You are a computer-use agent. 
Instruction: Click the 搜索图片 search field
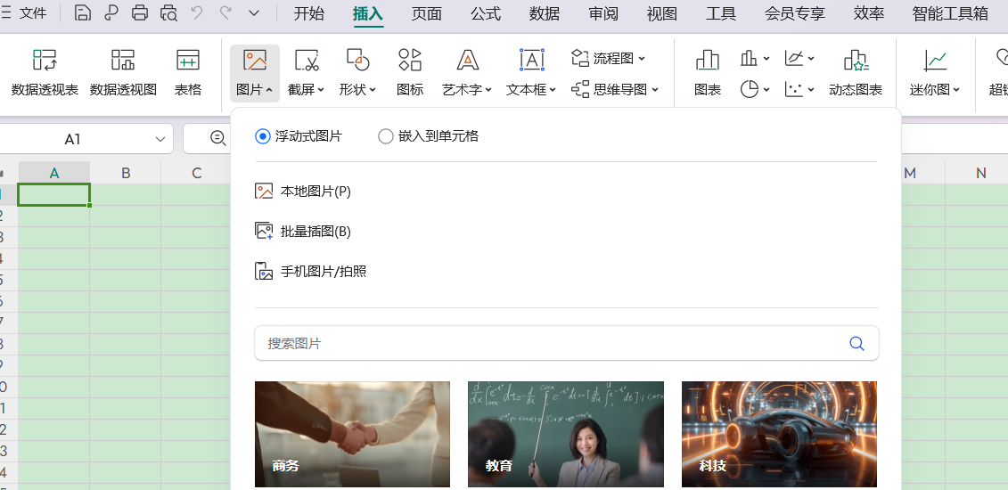click(548, 343)
